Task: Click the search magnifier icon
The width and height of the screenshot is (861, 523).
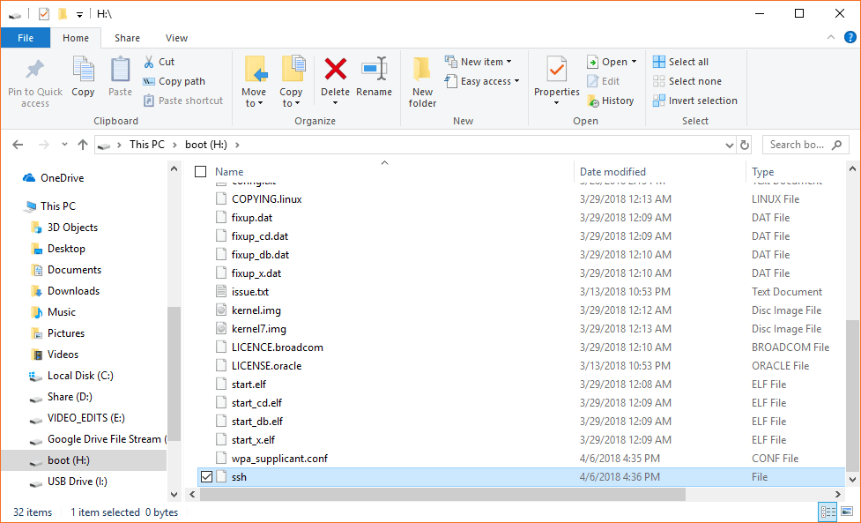Action: 837,145
